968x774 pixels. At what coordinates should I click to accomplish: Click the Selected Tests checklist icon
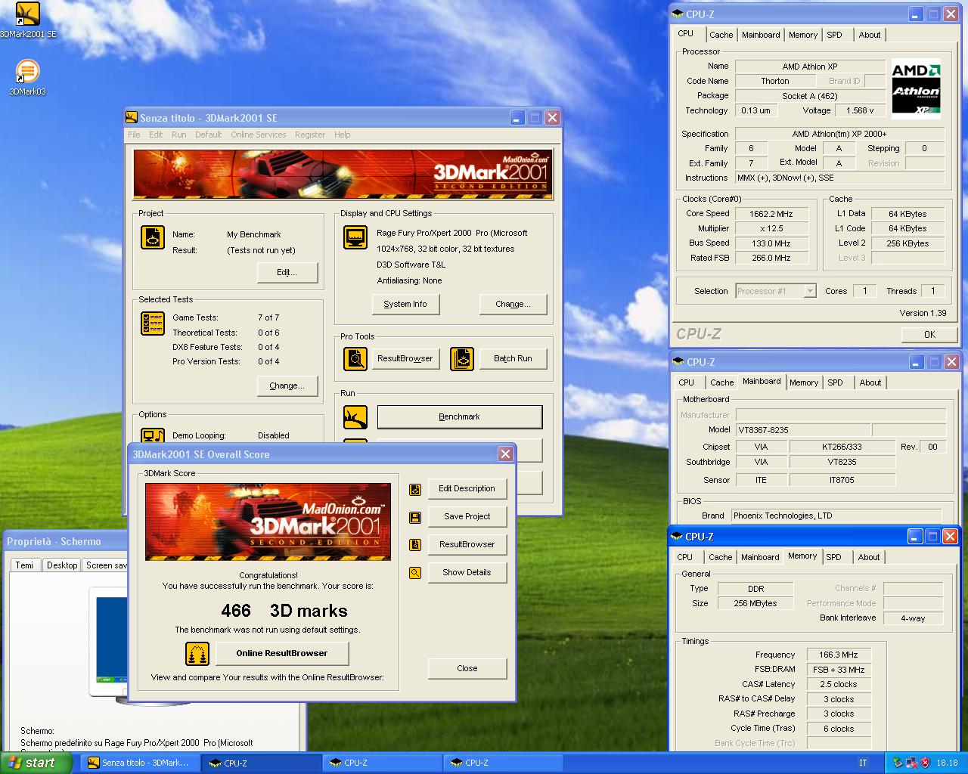click(153, 324)
